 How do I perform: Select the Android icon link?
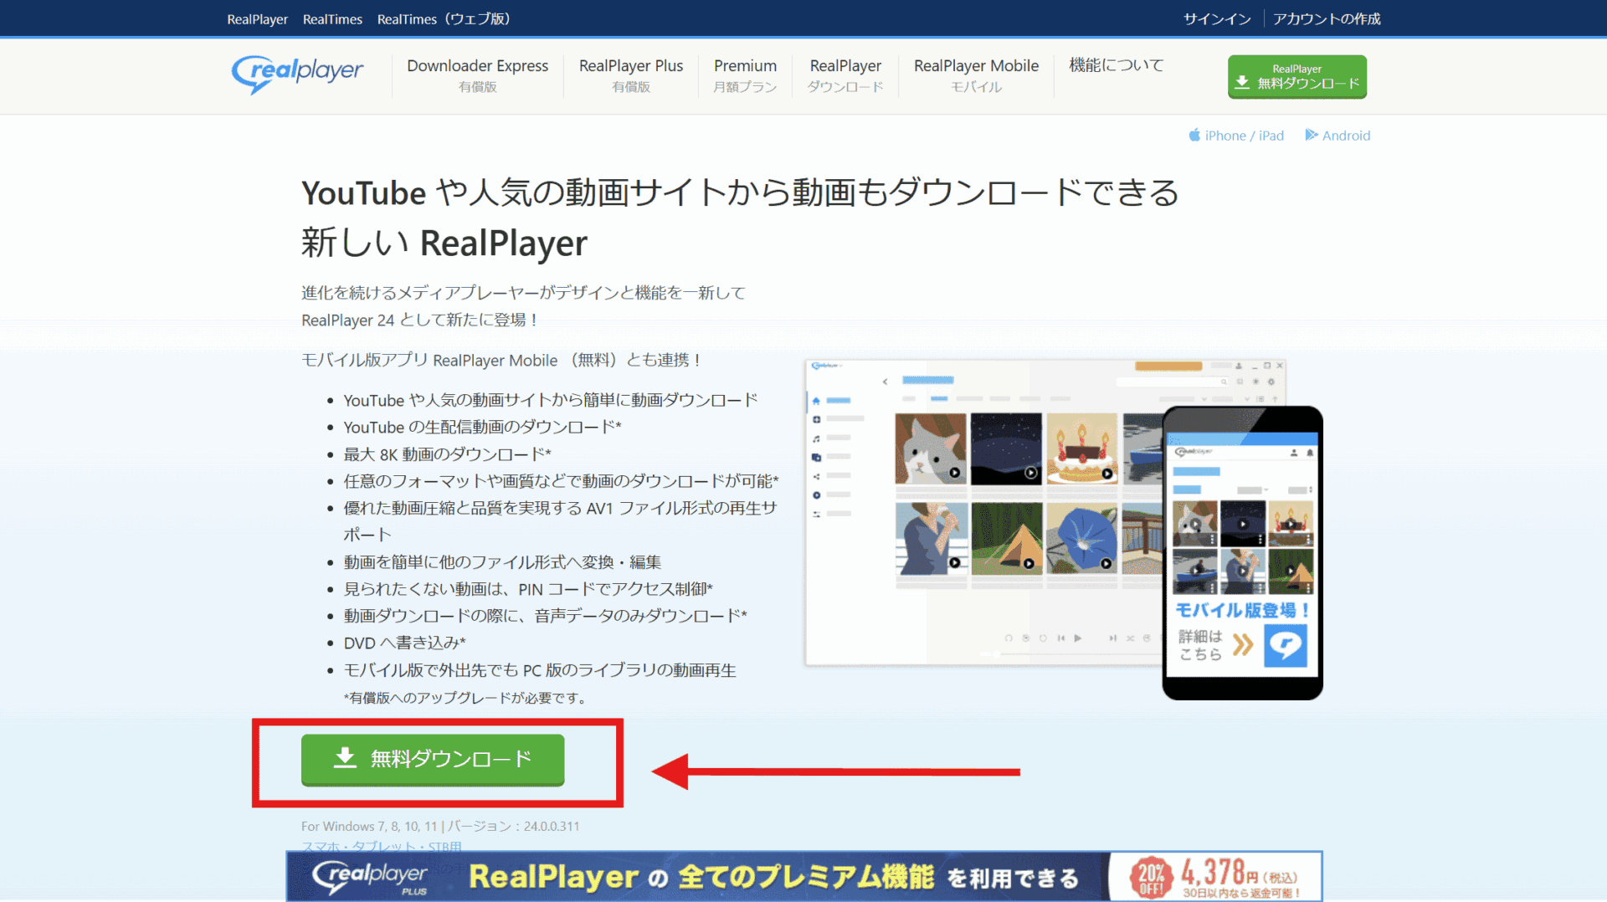click(x=1312, y=135)
